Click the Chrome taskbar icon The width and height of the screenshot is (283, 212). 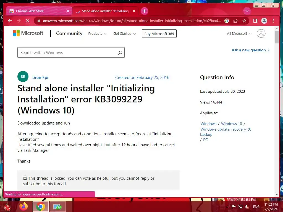tap(40, 206)
